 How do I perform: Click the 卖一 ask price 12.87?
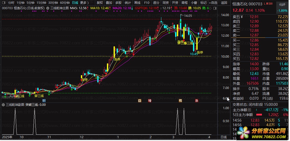point(254,35)
